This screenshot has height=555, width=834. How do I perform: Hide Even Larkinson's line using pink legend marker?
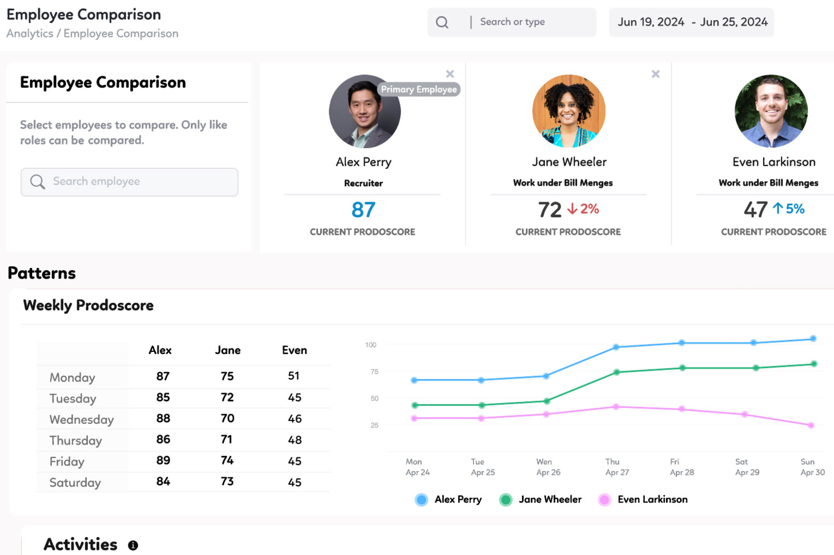[x=604, y=499]
